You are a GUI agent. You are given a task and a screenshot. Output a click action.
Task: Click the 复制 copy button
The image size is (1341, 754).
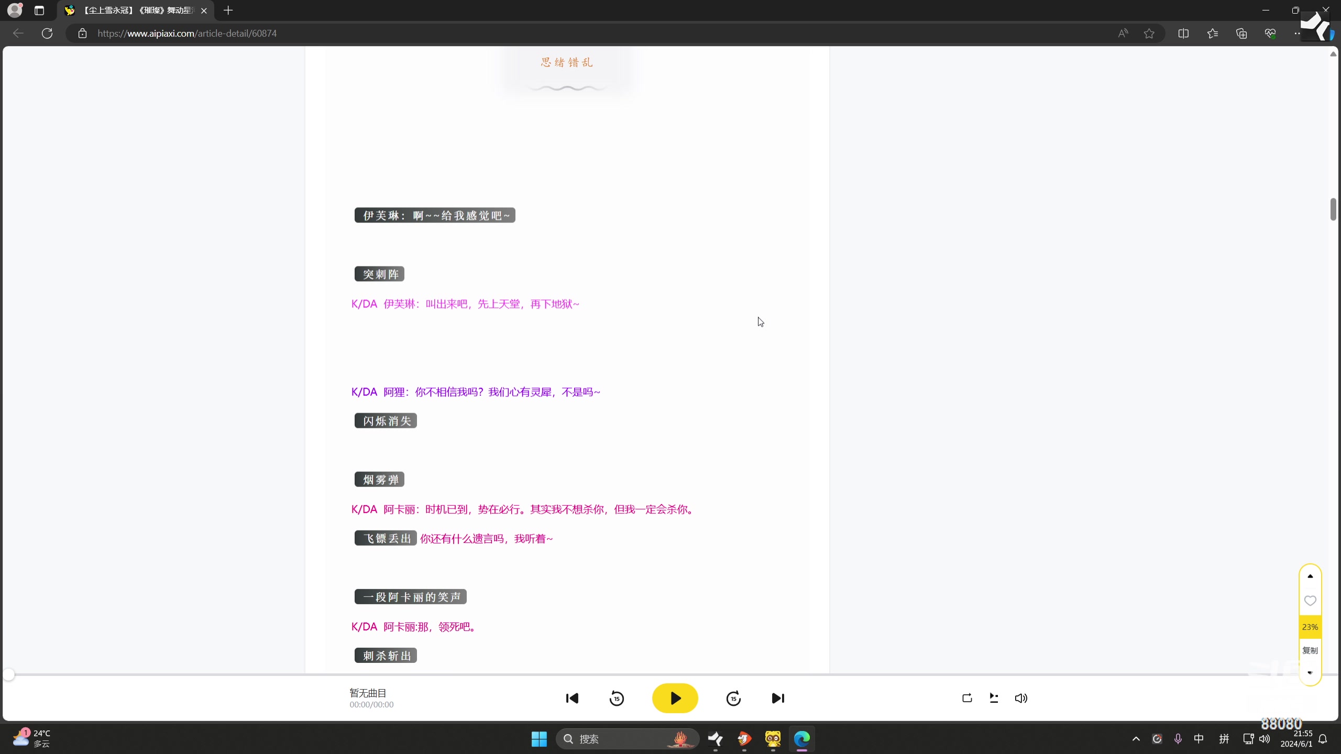coord(1310,650)
